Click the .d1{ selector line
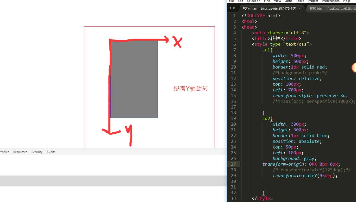This screenshot has width=356, height=202. 267,50
